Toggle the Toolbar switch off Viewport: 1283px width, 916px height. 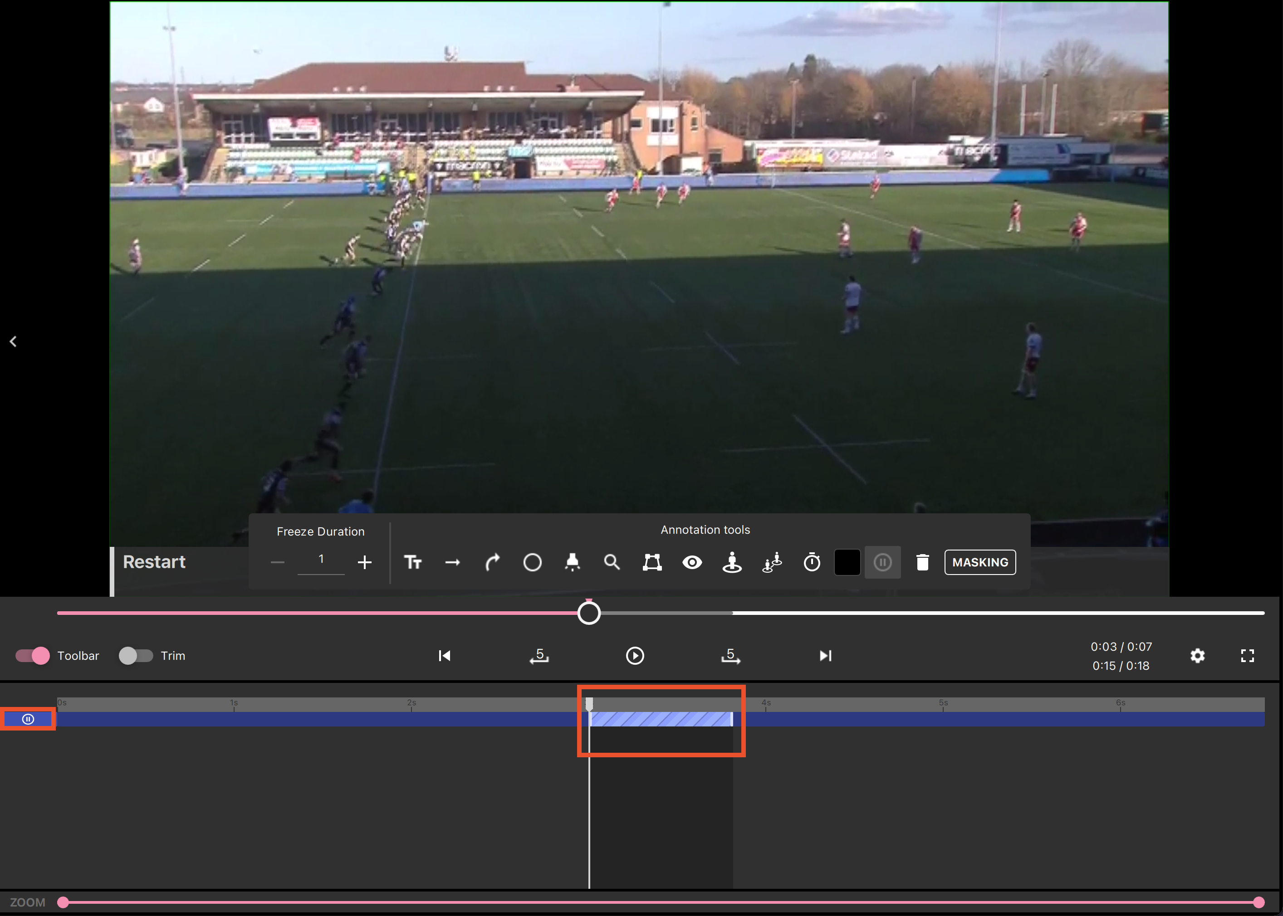click(x=33, y=655)
